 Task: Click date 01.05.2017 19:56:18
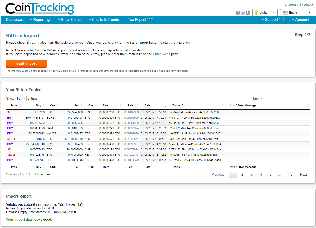pyautogui.click(x=153, y=112)
